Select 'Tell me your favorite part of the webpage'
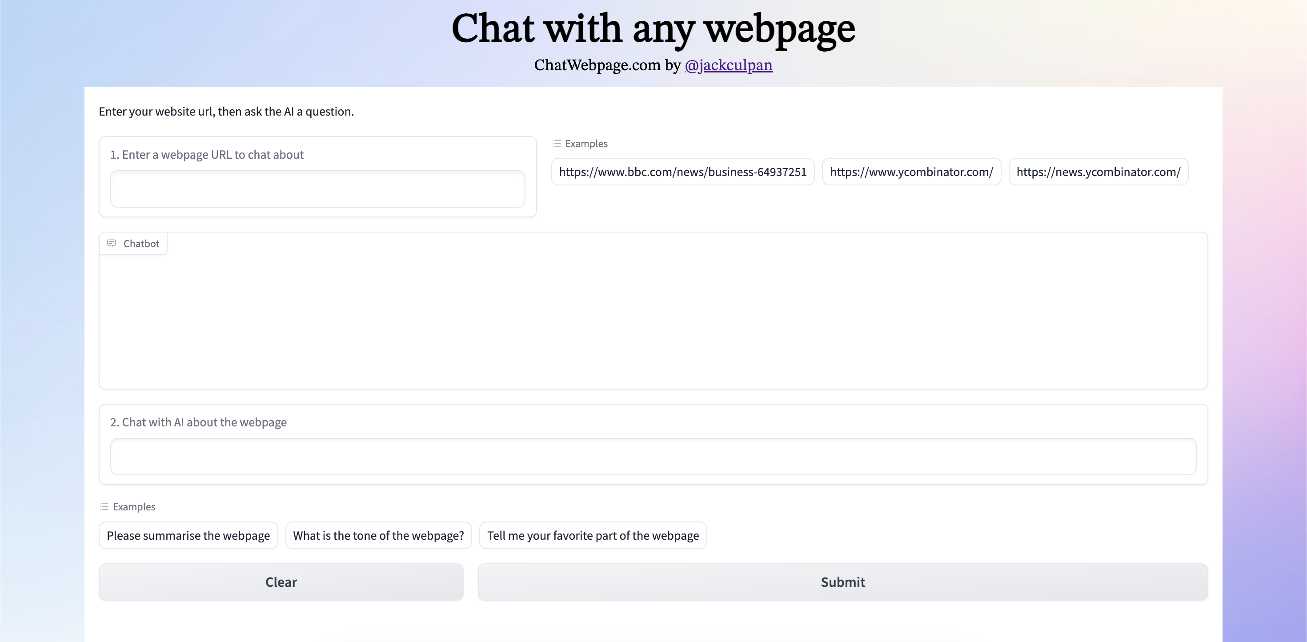 tap(593, 535)
